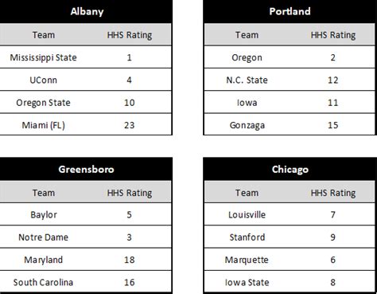Click the Marquette team cell
The image size is (377, 294).
coord(247,260)
